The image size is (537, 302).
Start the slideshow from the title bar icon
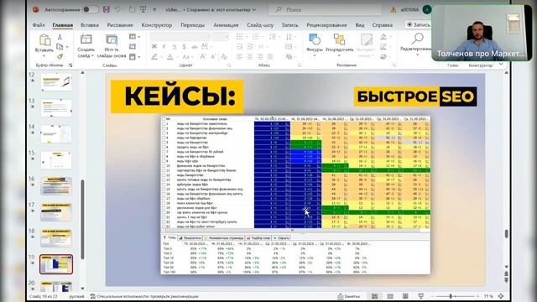click(143, 9)
